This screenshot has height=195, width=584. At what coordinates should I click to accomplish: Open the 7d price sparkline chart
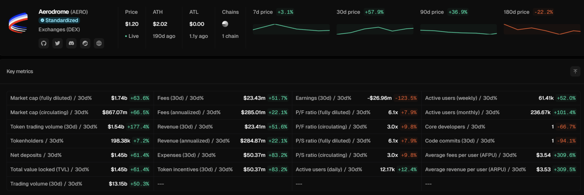tap(291, 29)
